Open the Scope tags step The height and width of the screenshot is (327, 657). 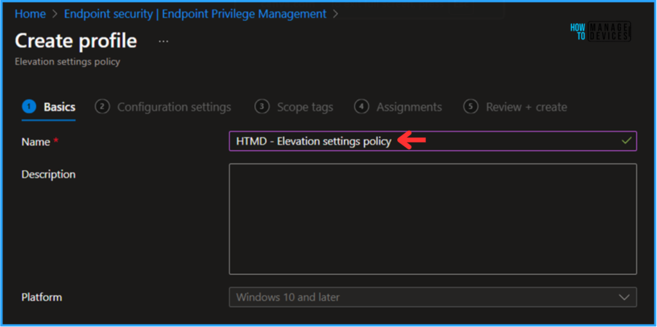(x=294, y=108)
